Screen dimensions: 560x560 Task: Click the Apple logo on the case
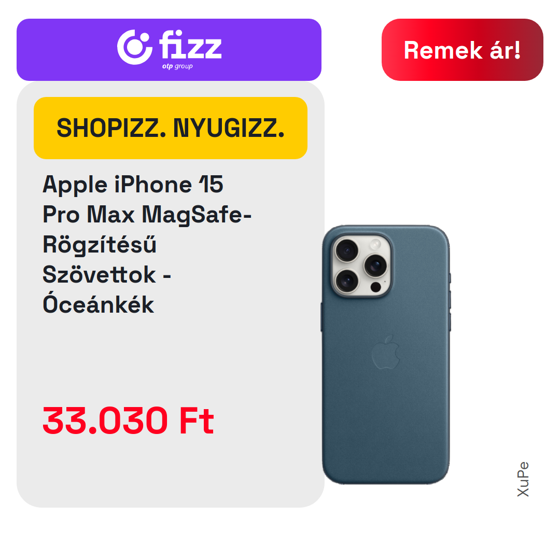[385, 353]
